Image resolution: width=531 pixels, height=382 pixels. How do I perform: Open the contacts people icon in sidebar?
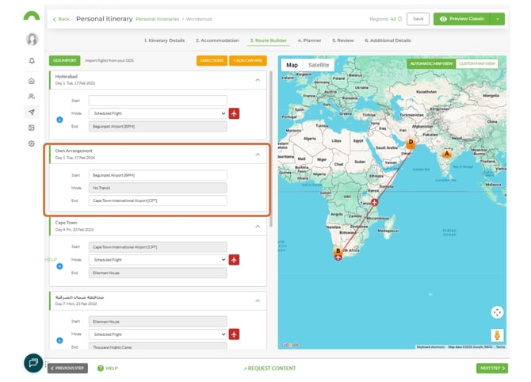32,97
